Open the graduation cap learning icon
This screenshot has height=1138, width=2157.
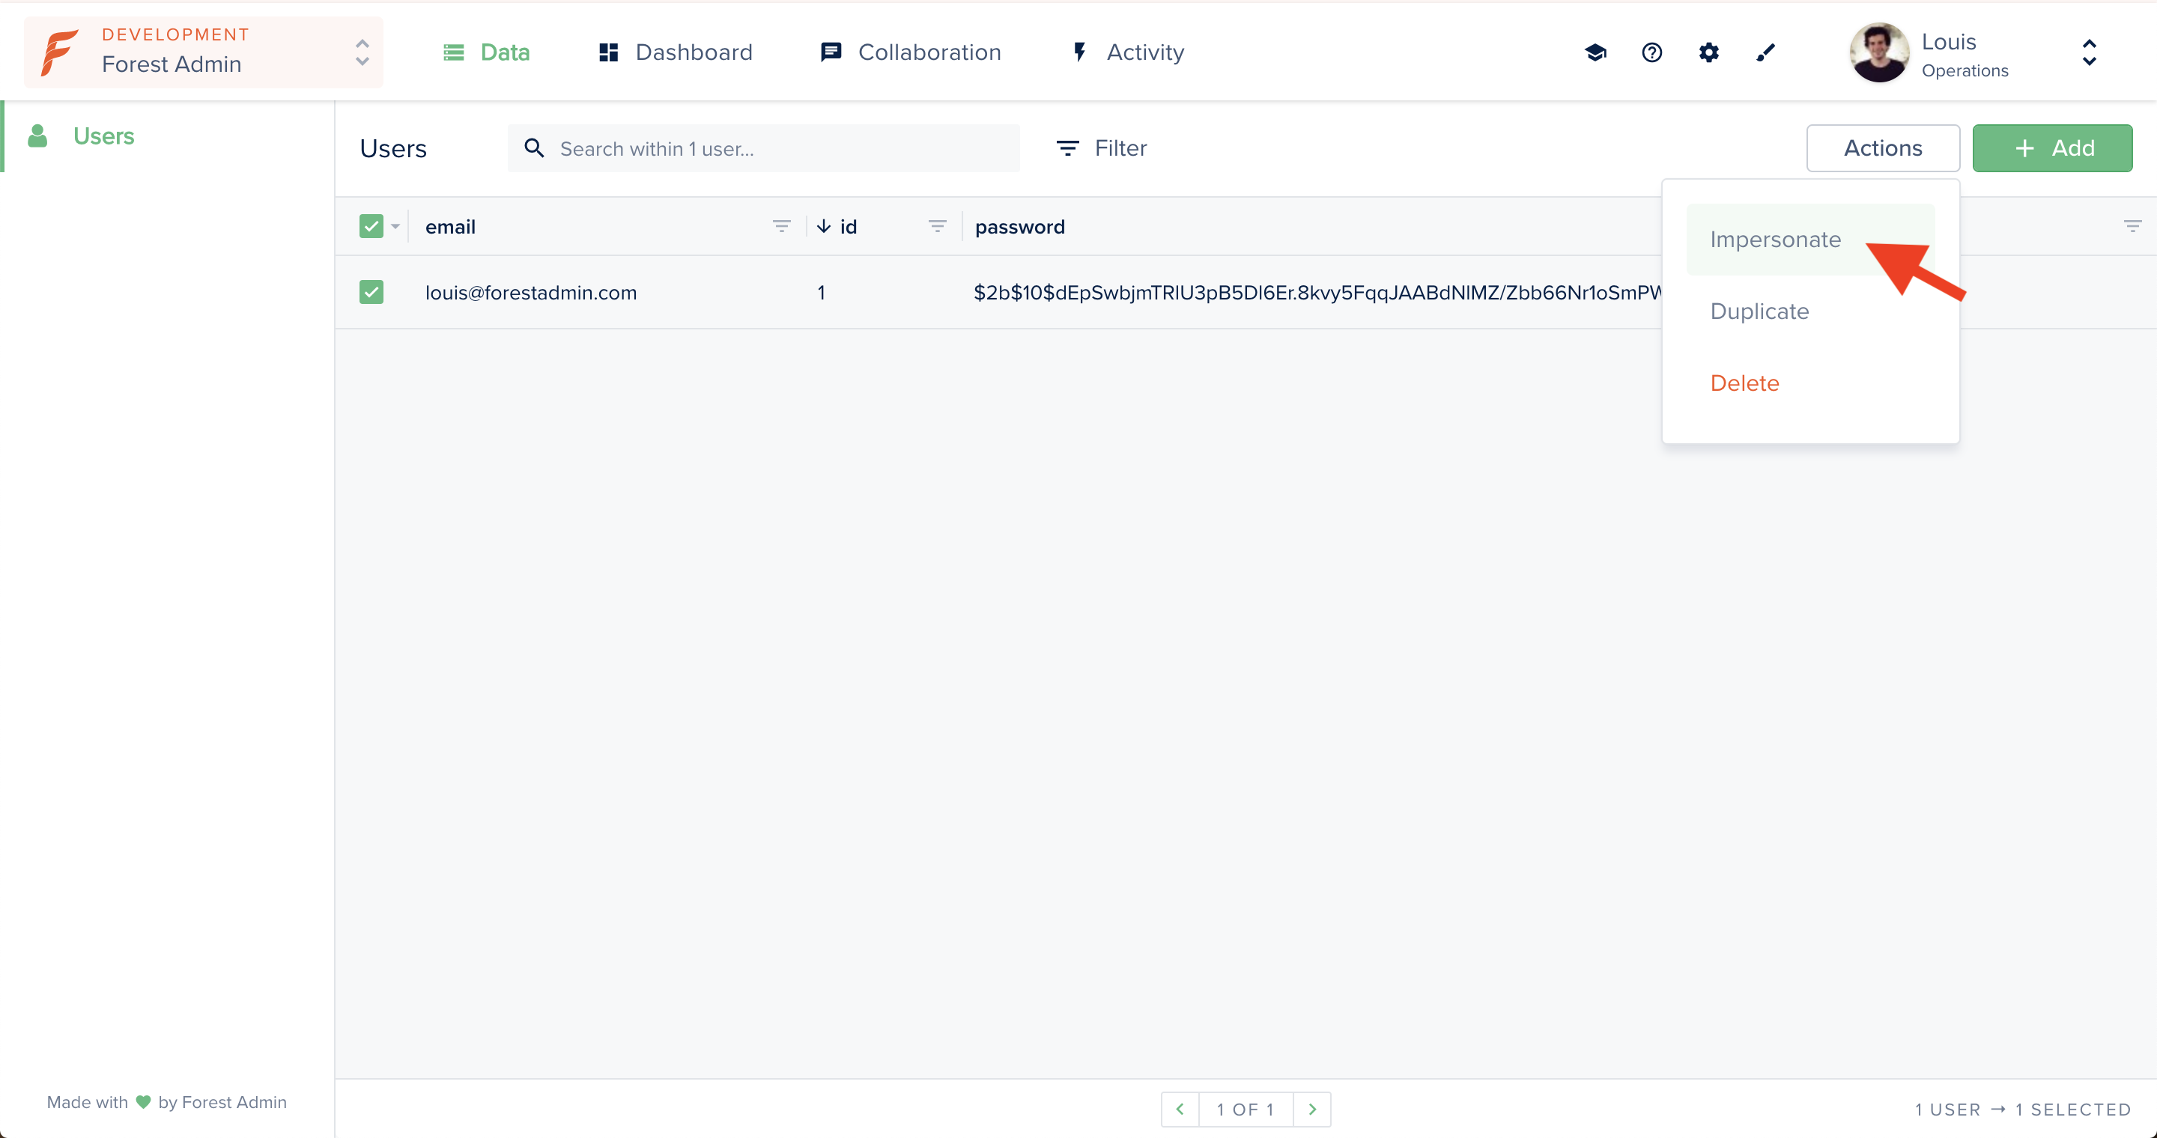1595,52
